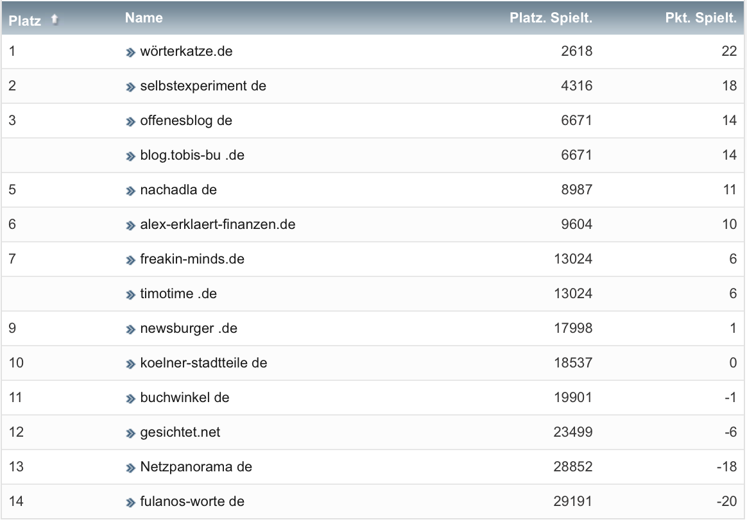This screenshot has height=522, width=747.
Task: Select the placement value 17998
Action: [x=573, y=328]
